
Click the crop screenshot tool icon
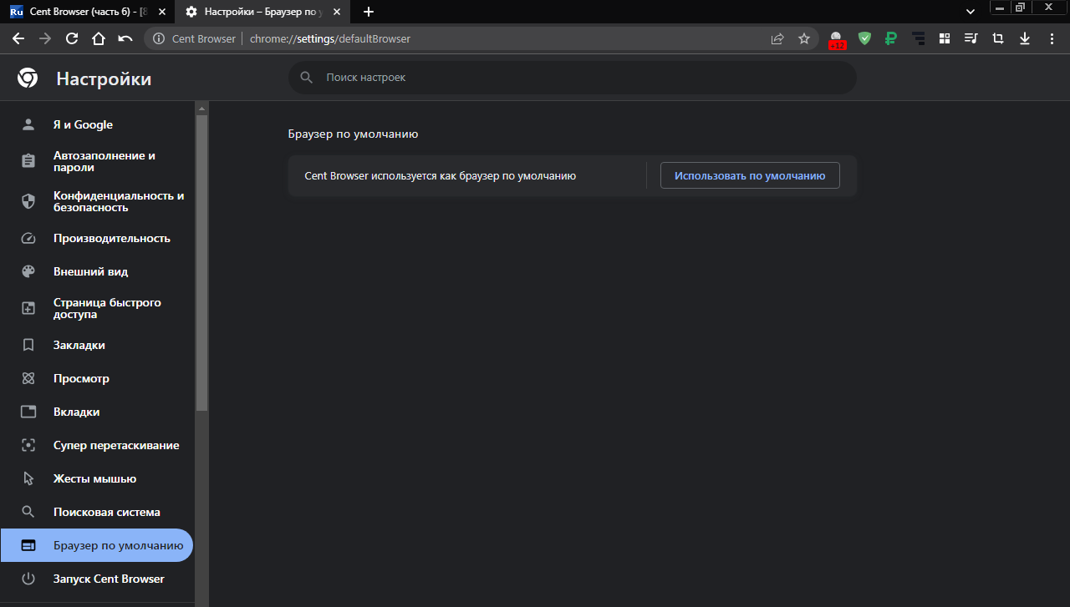998,38
